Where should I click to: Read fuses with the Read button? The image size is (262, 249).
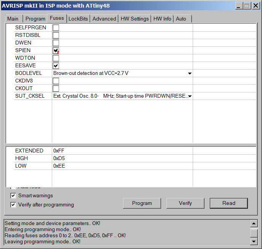[x=229, y=203]
